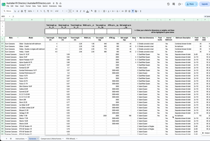Open the Gemini menu
210x141 pixels.
[45, 6]
